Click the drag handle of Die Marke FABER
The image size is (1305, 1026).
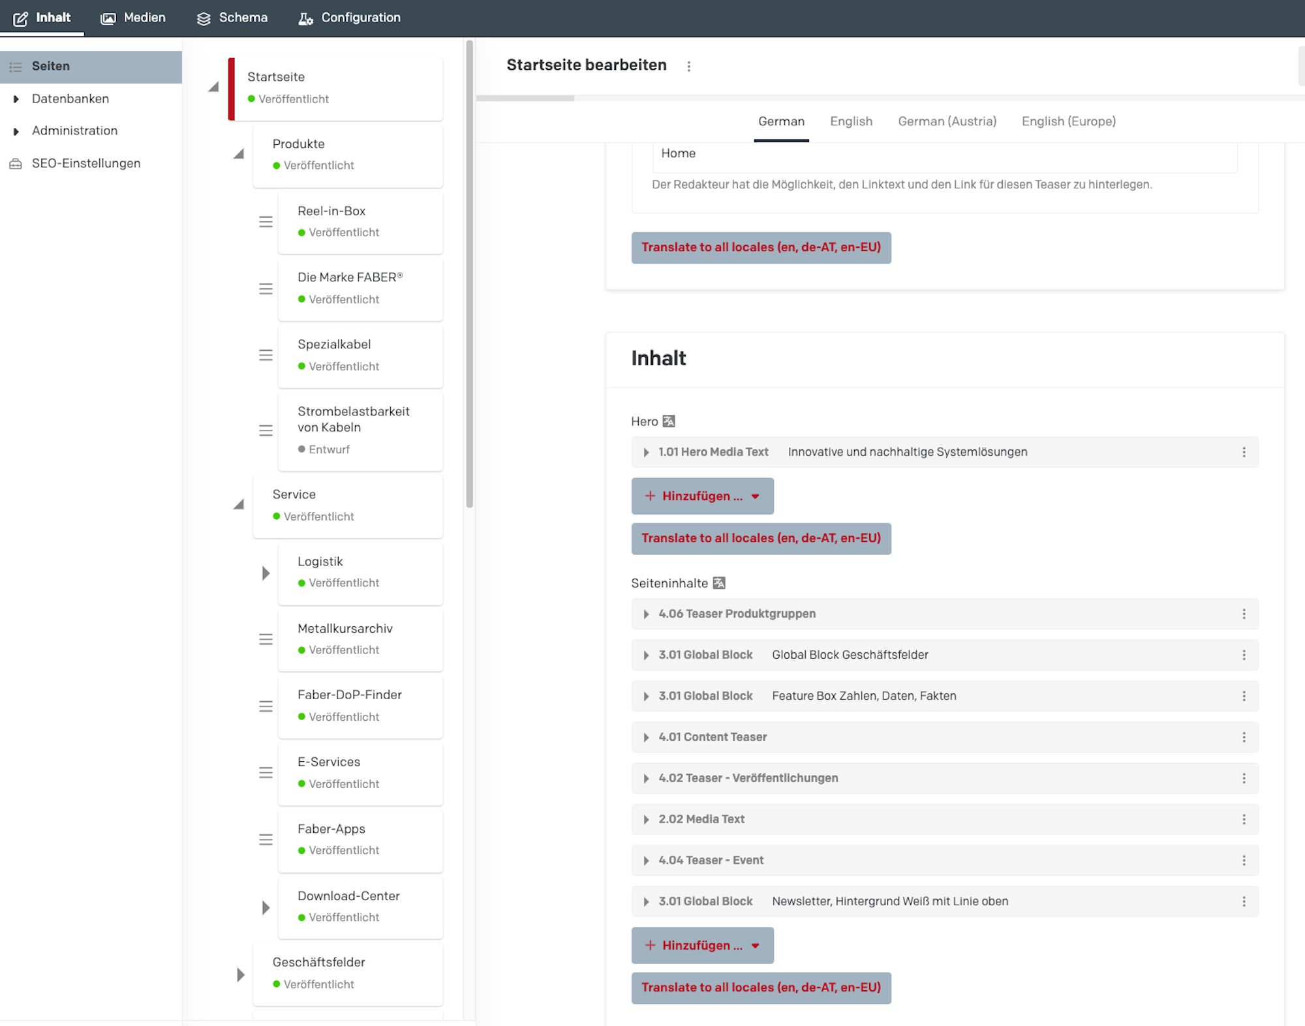[x=266, y=288]
